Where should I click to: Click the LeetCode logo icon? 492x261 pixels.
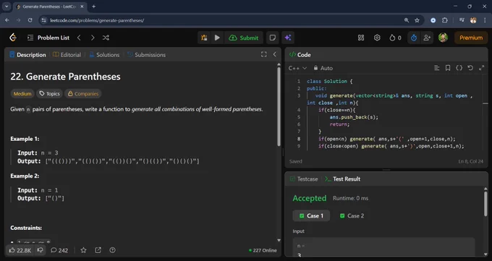tap(13, 38)
